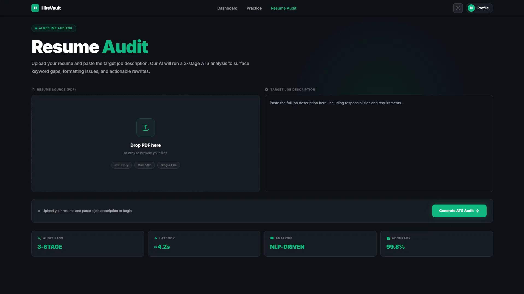Focus the job description text area
Viewport: 524px width, 294px height.
pos(379,143)
